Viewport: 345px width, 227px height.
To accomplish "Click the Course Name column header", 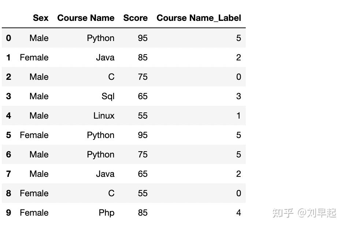I will pos(86,18).
